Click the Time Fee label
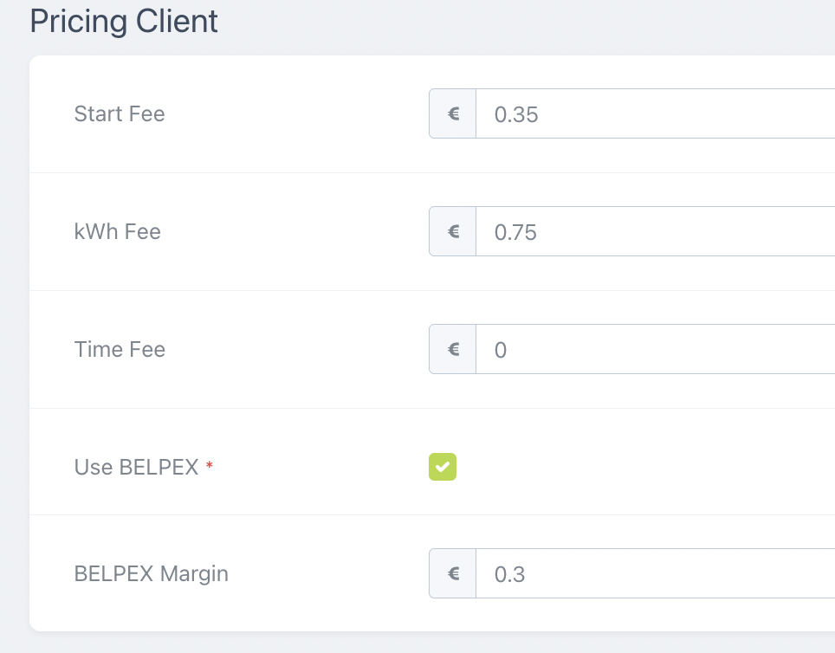The width and height of the screenshot is (835, 653). 120,349
